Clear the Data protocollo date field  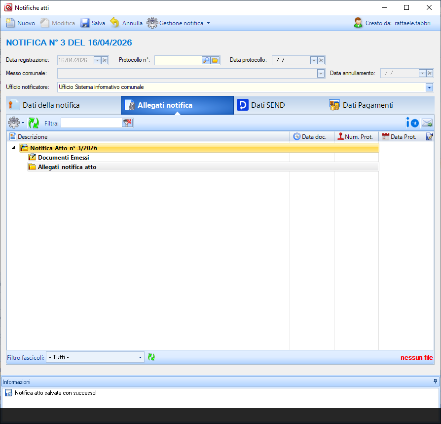coord(321,60)
